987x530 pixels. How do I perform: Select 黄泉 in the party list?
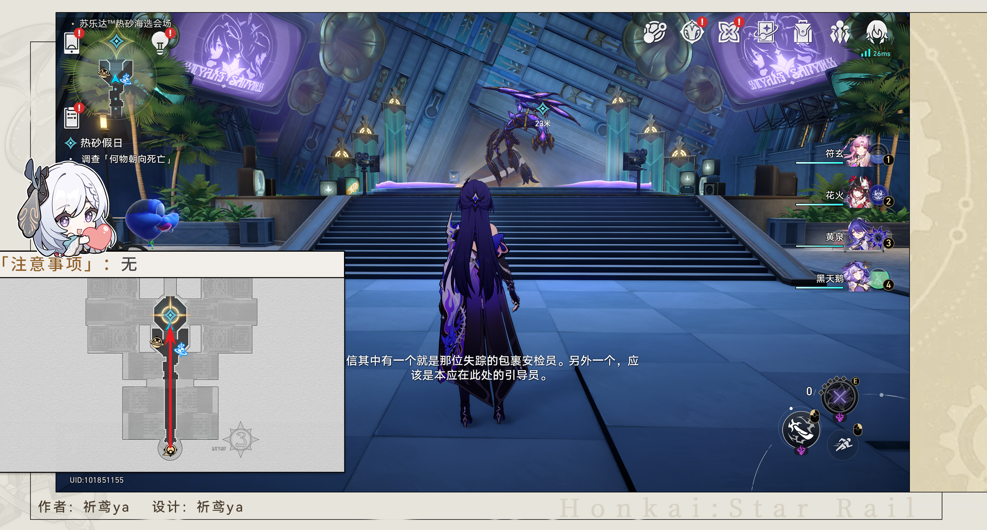(x=859, y=237)
